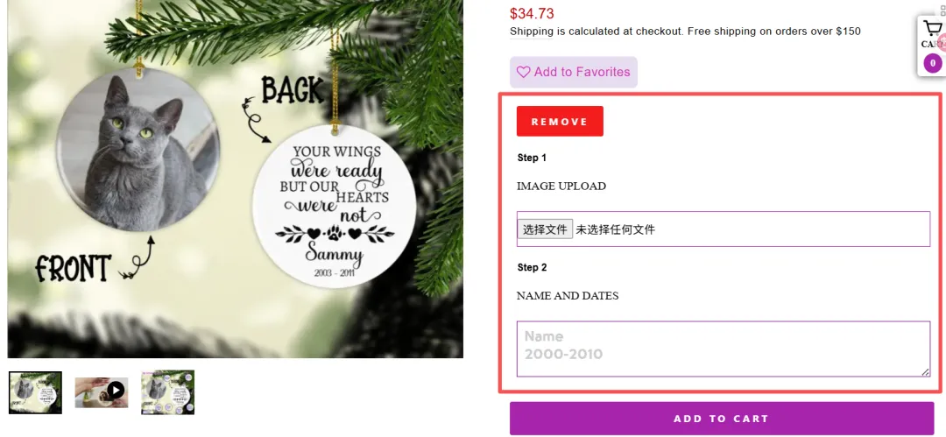This screenshot has height=437, width=946.
Task: Add this item to Favorites
Action: tap(573, 72)
